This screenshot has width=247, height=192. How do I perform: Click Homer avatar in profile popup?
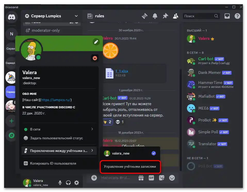[x=31, y=49]
